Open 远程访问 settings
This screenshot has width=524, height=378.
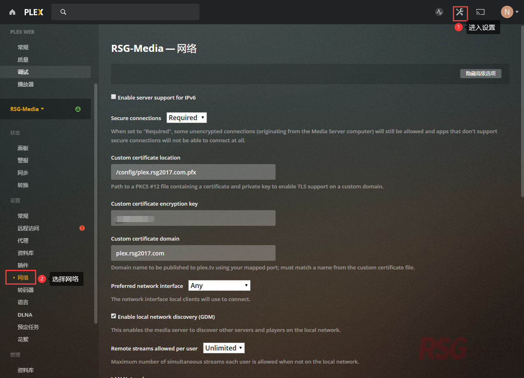coord(28,228)
